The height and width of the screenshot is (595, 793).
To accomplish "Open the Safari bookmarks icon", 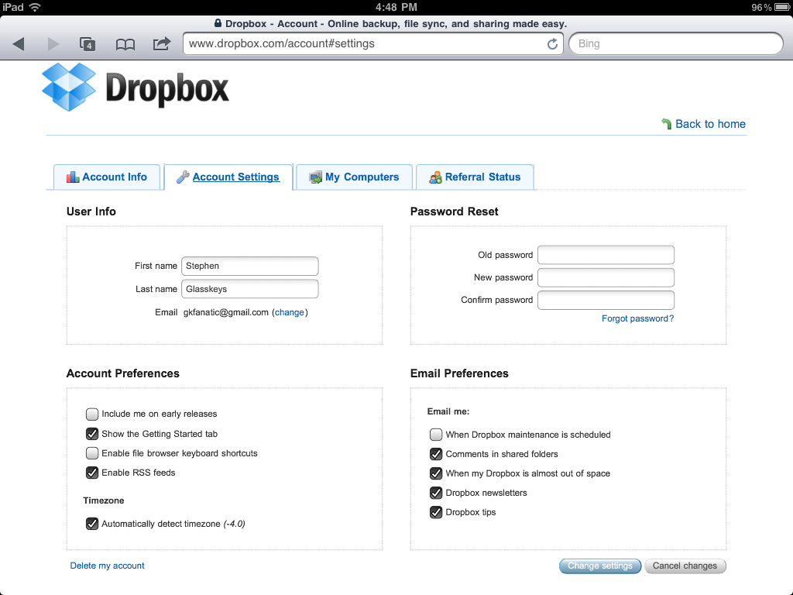I will point(125,44).
